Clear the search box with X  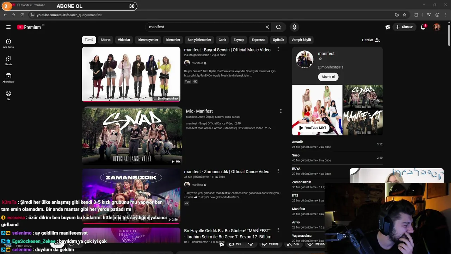click(267, 27)
